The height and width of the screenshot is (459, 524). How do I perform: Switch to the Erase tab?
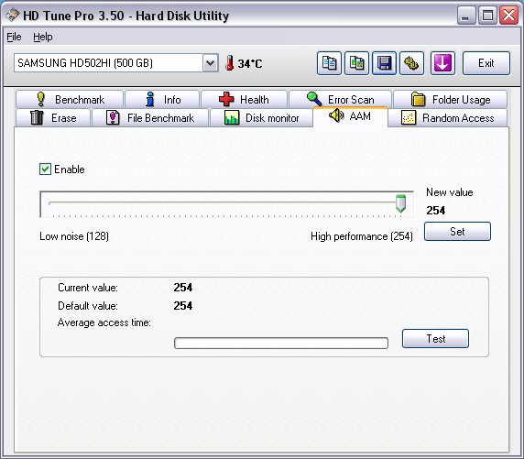point(53,117)
